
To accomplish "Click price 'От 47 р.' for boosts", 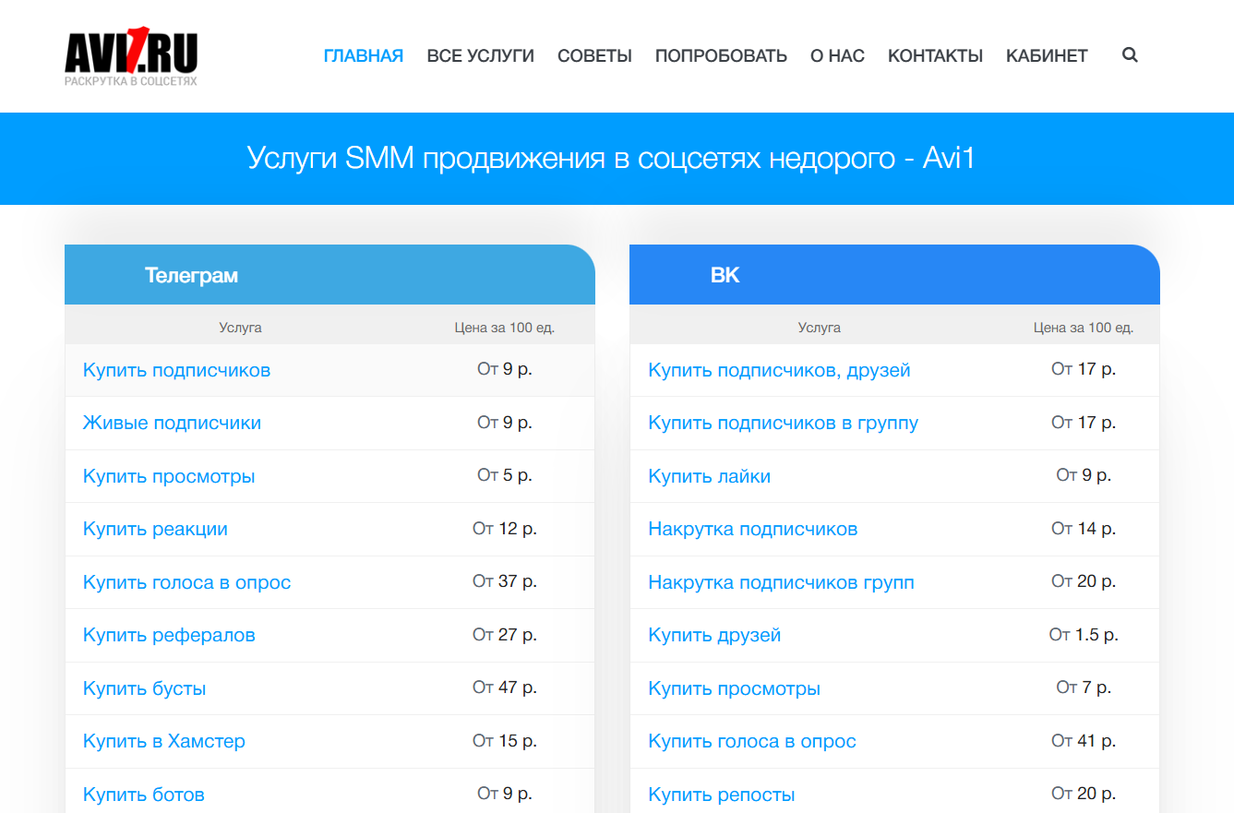I will pos(505,687).
